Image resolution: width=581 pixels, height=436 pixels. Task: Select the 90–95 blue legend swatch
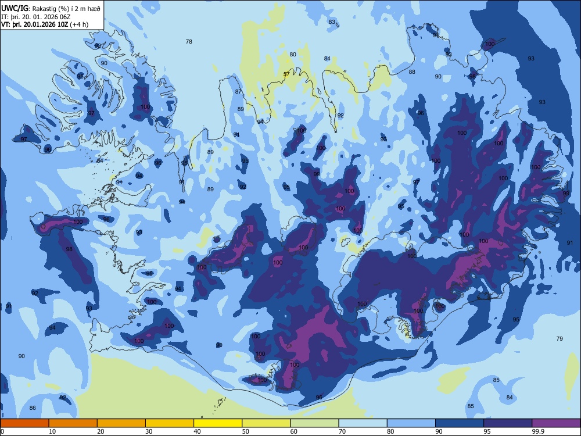(x=460, y=423)
